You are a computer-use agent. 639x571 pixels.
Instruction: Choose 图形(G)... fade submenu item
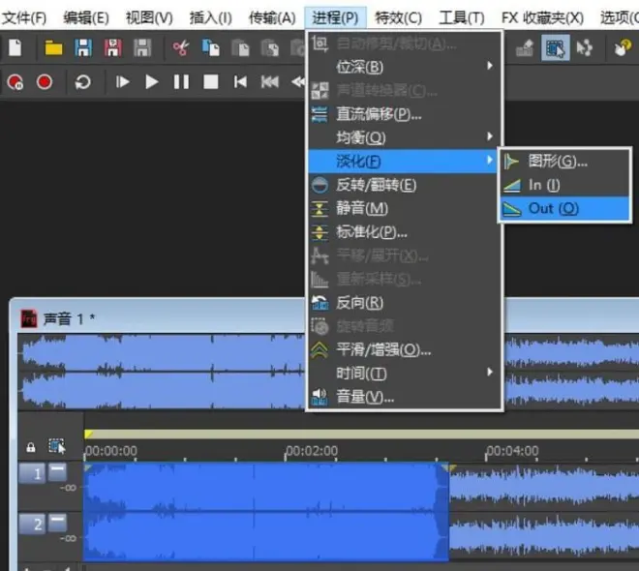coord(565,162)
